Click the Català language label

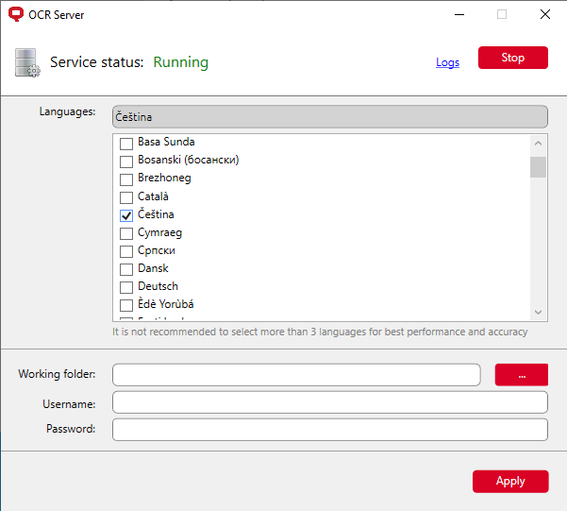click(153, 196)
